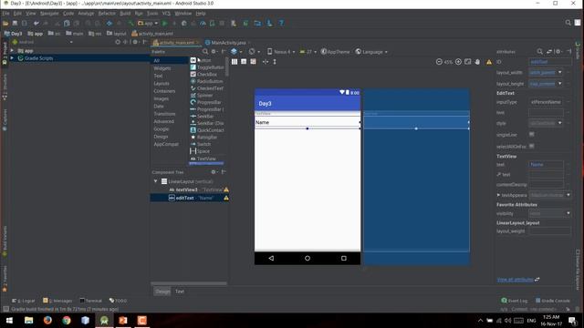Click the Windows Start button
The width and height of the screenshot is (584, 328).
pyautogui.click(x=9, y=320)
